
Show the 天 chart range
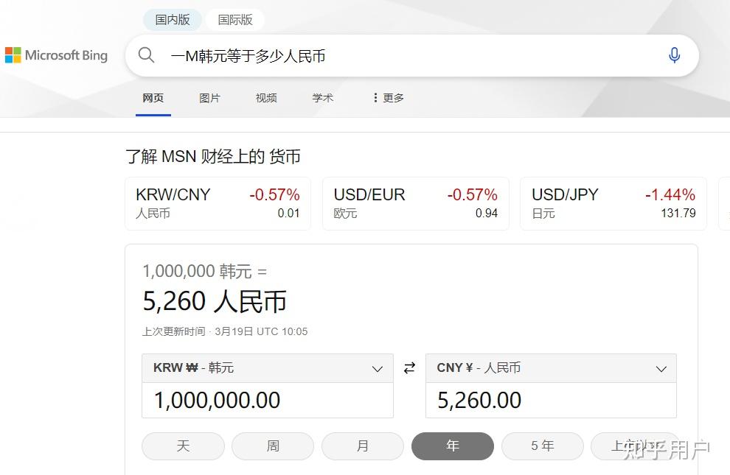tap(183, 446)
